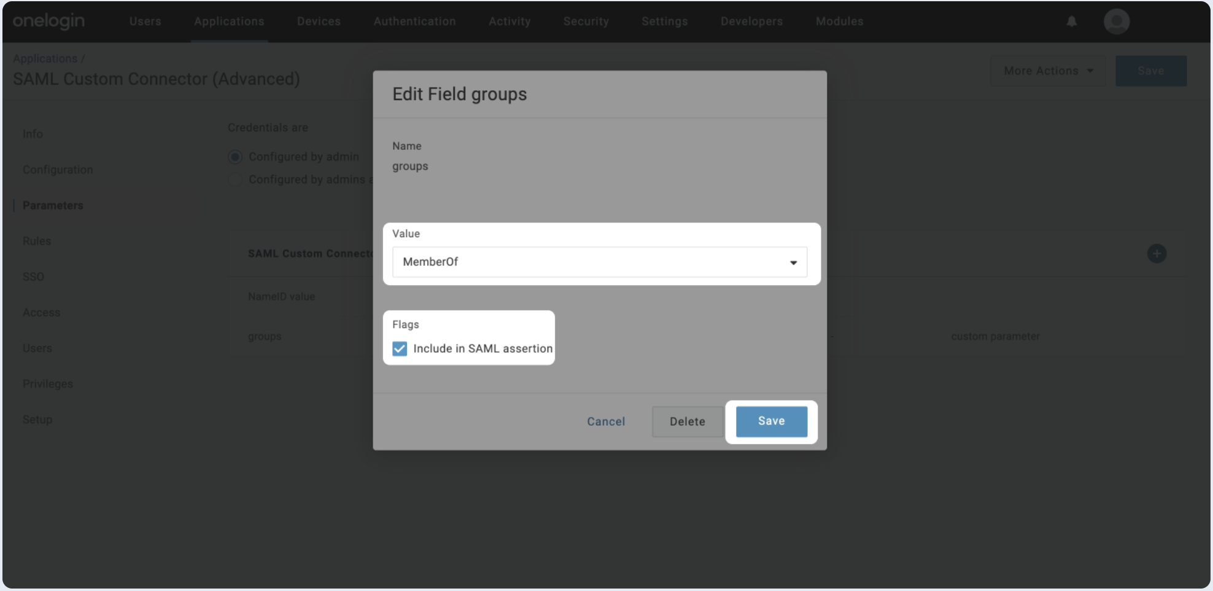This screenshot has width=1213, height=591.
Task: Click the notification bell icon
Action: 1071,22
